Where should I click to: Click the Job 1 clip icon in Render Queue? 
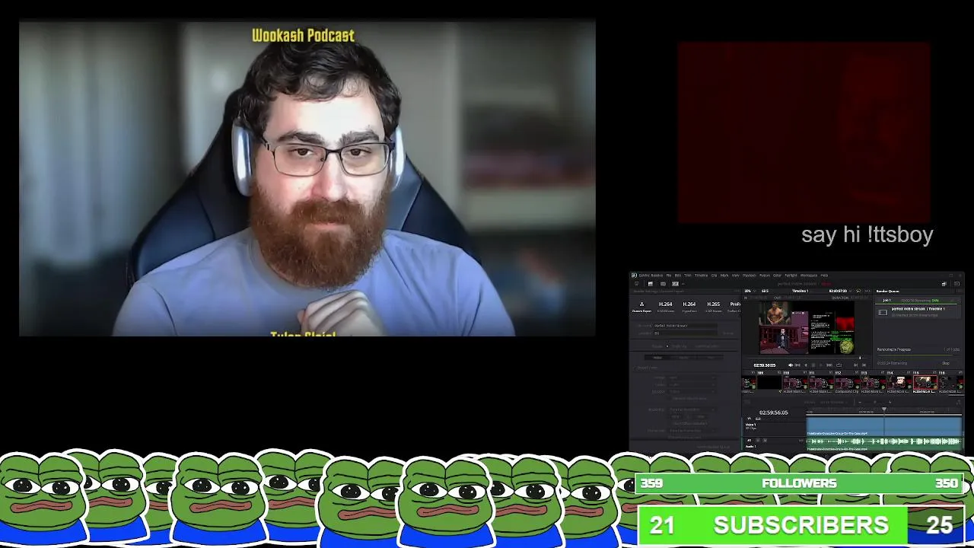pyautogui.click(x=883, y=312)
